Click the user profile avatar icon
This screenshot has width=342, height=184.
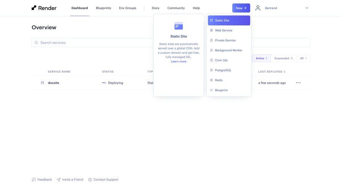(x=258, y=8)
